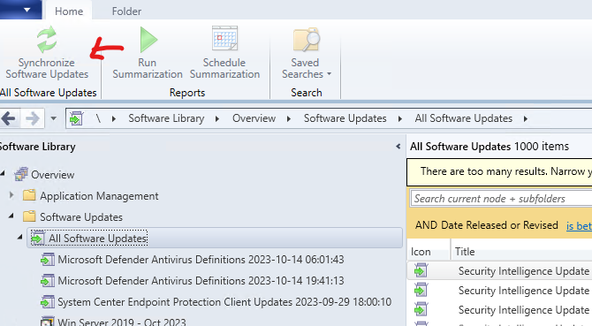Switch to the Home ribbon tab

tap(69, 11)
